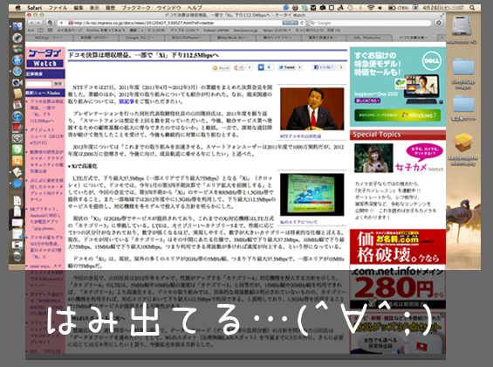The width and height of the screenshot is (493, 367).
Task: Open Spotlight magnifier in menu bar
Action: (x=472, y=8)
